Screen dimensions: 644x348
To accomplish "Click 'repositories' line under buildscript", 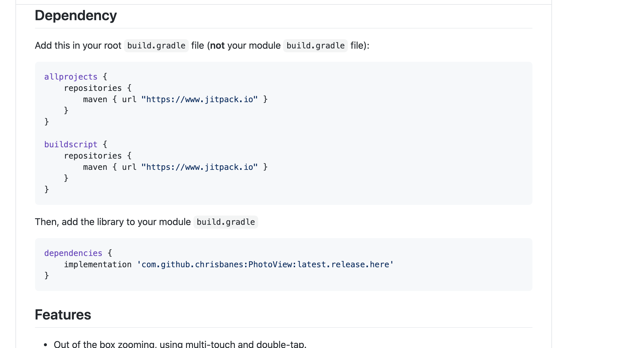I will click(93, 156).
